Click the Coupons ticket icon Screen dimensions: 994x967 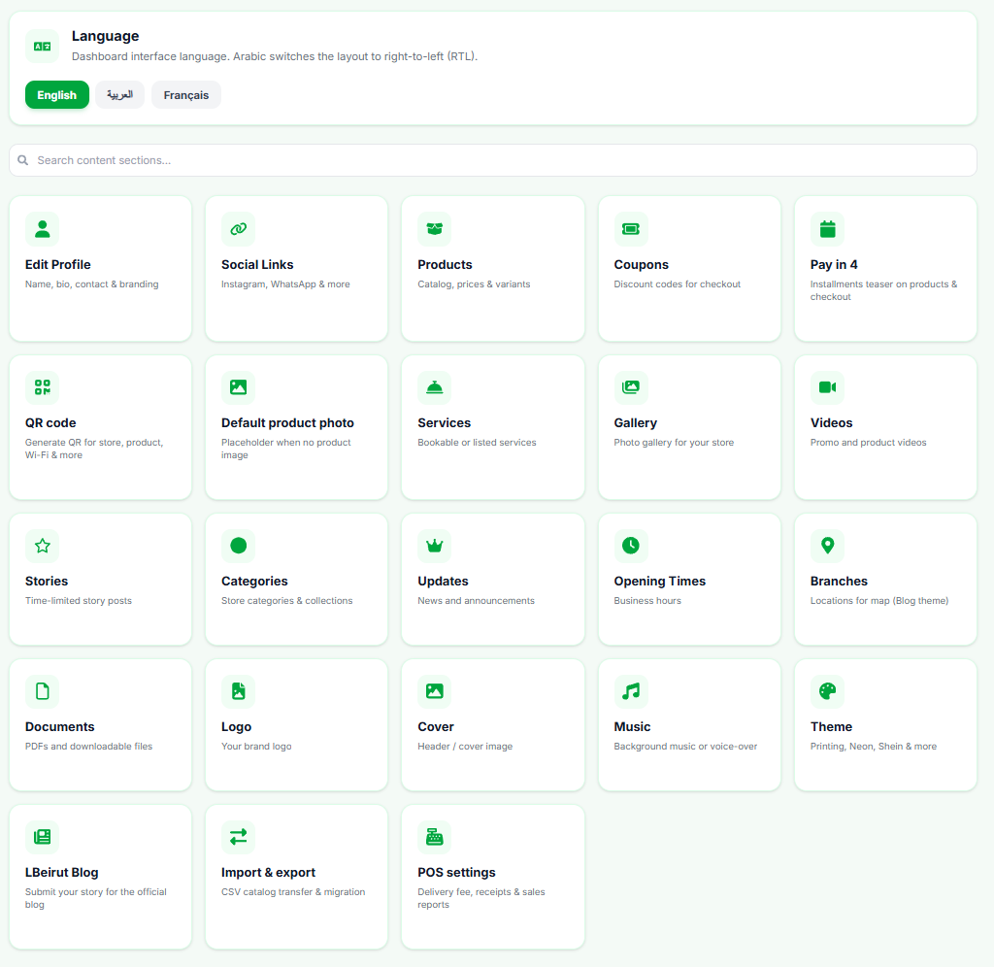[x=631, y=229]
